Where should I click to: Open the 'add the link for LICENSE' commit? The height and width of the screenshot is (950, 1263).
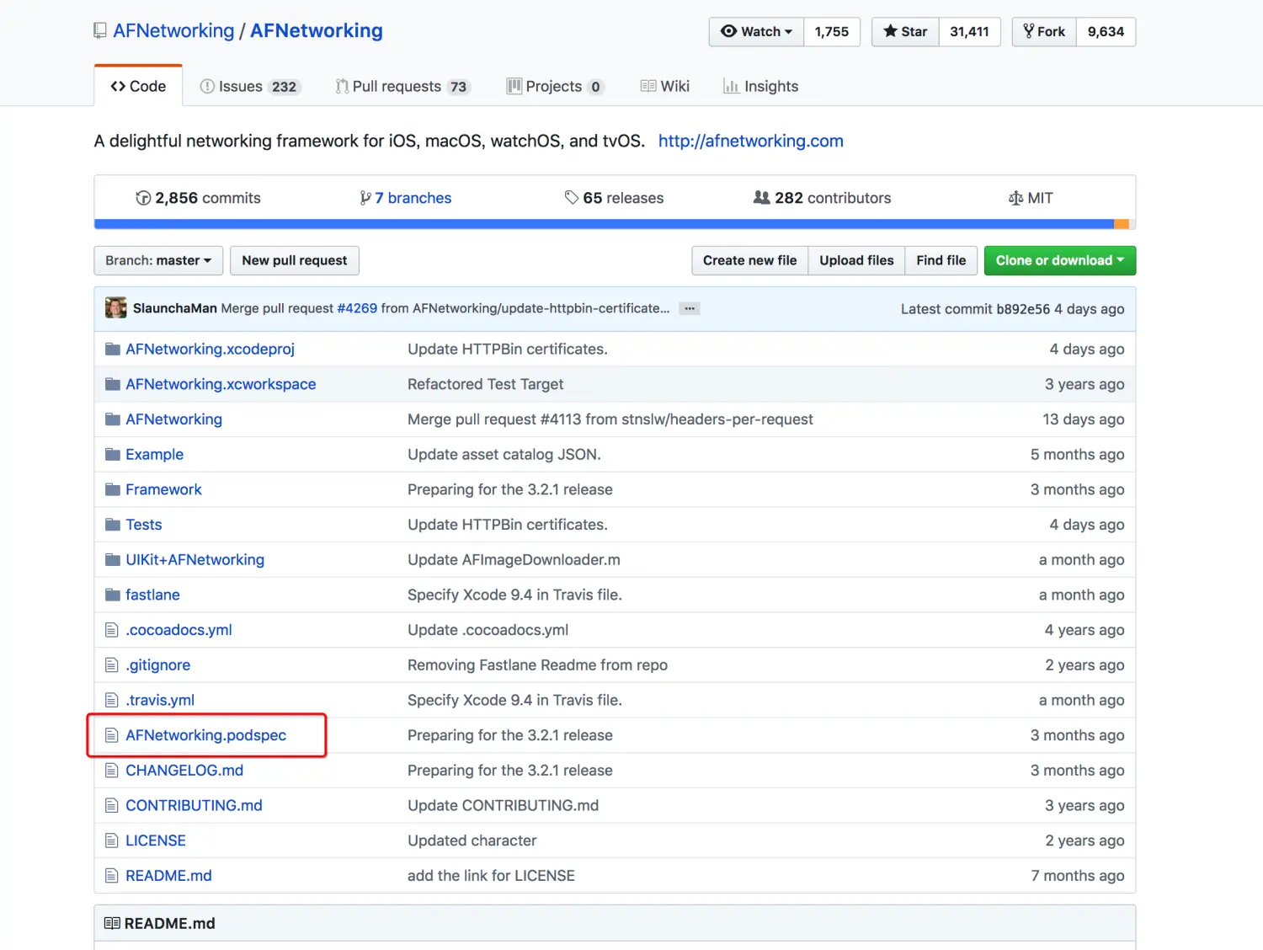(491, 876)
